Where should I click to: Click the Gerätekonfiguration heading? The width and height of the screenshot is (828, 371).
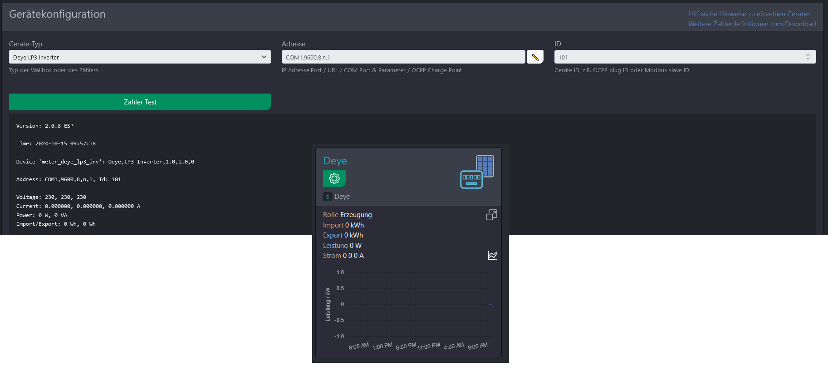pyautogui.click(x=57, y=14)
